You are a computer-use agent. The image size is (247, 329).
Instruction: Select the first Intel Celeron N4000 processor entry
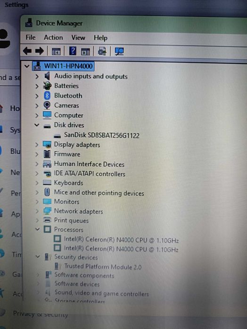pyautogui.click(x=121, y=240)
